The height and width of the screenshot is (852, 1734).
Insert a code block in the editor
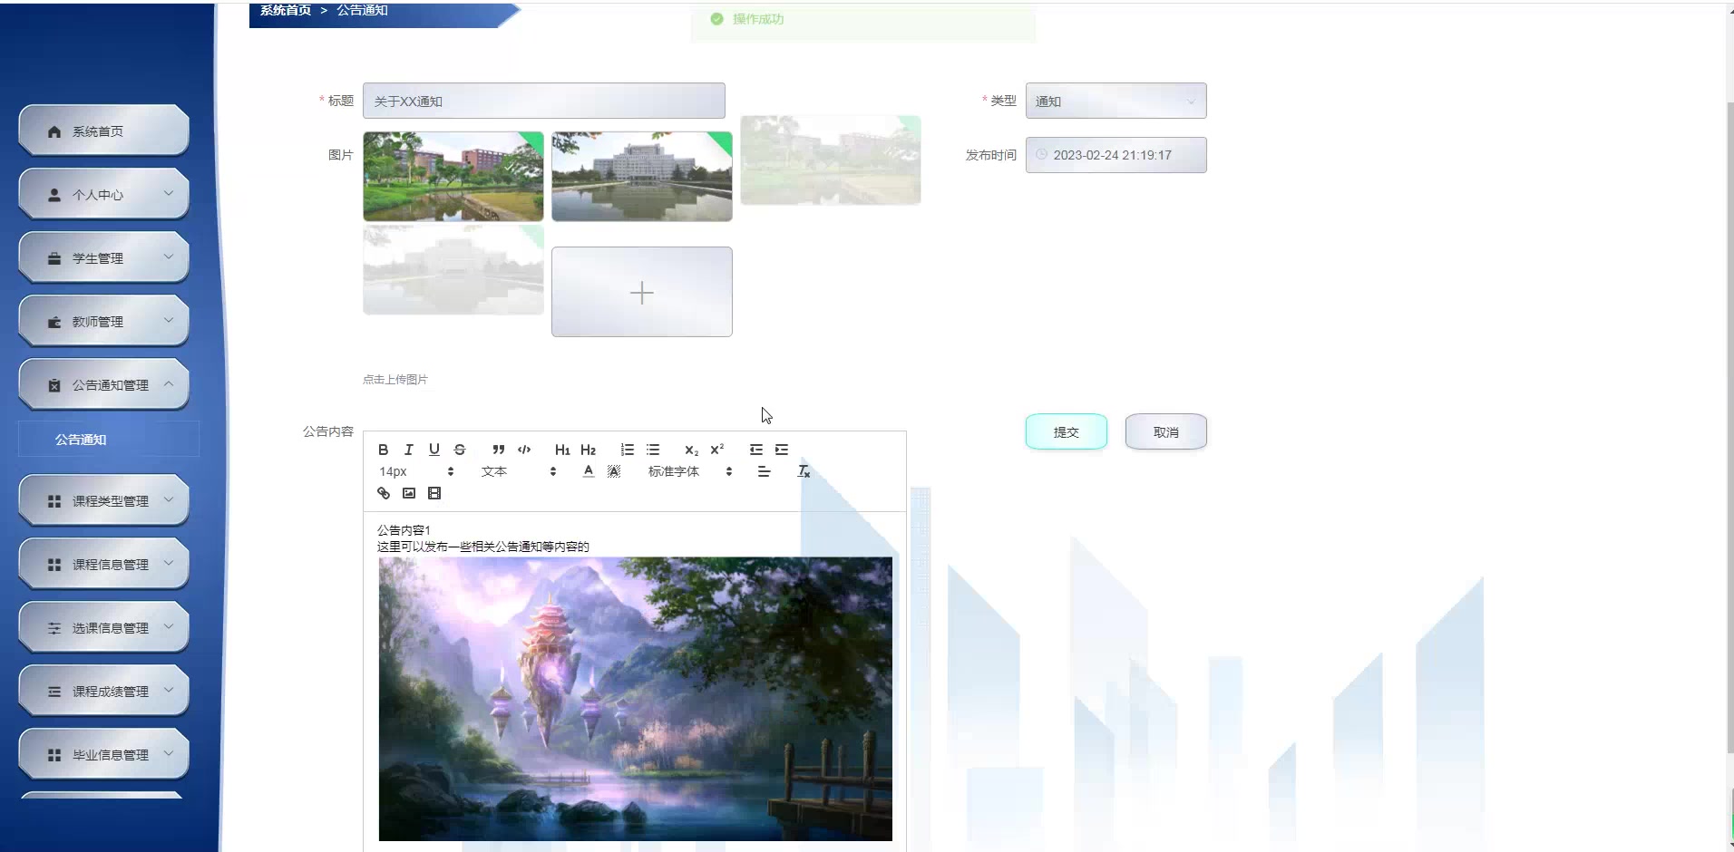[x=524, y=450]
